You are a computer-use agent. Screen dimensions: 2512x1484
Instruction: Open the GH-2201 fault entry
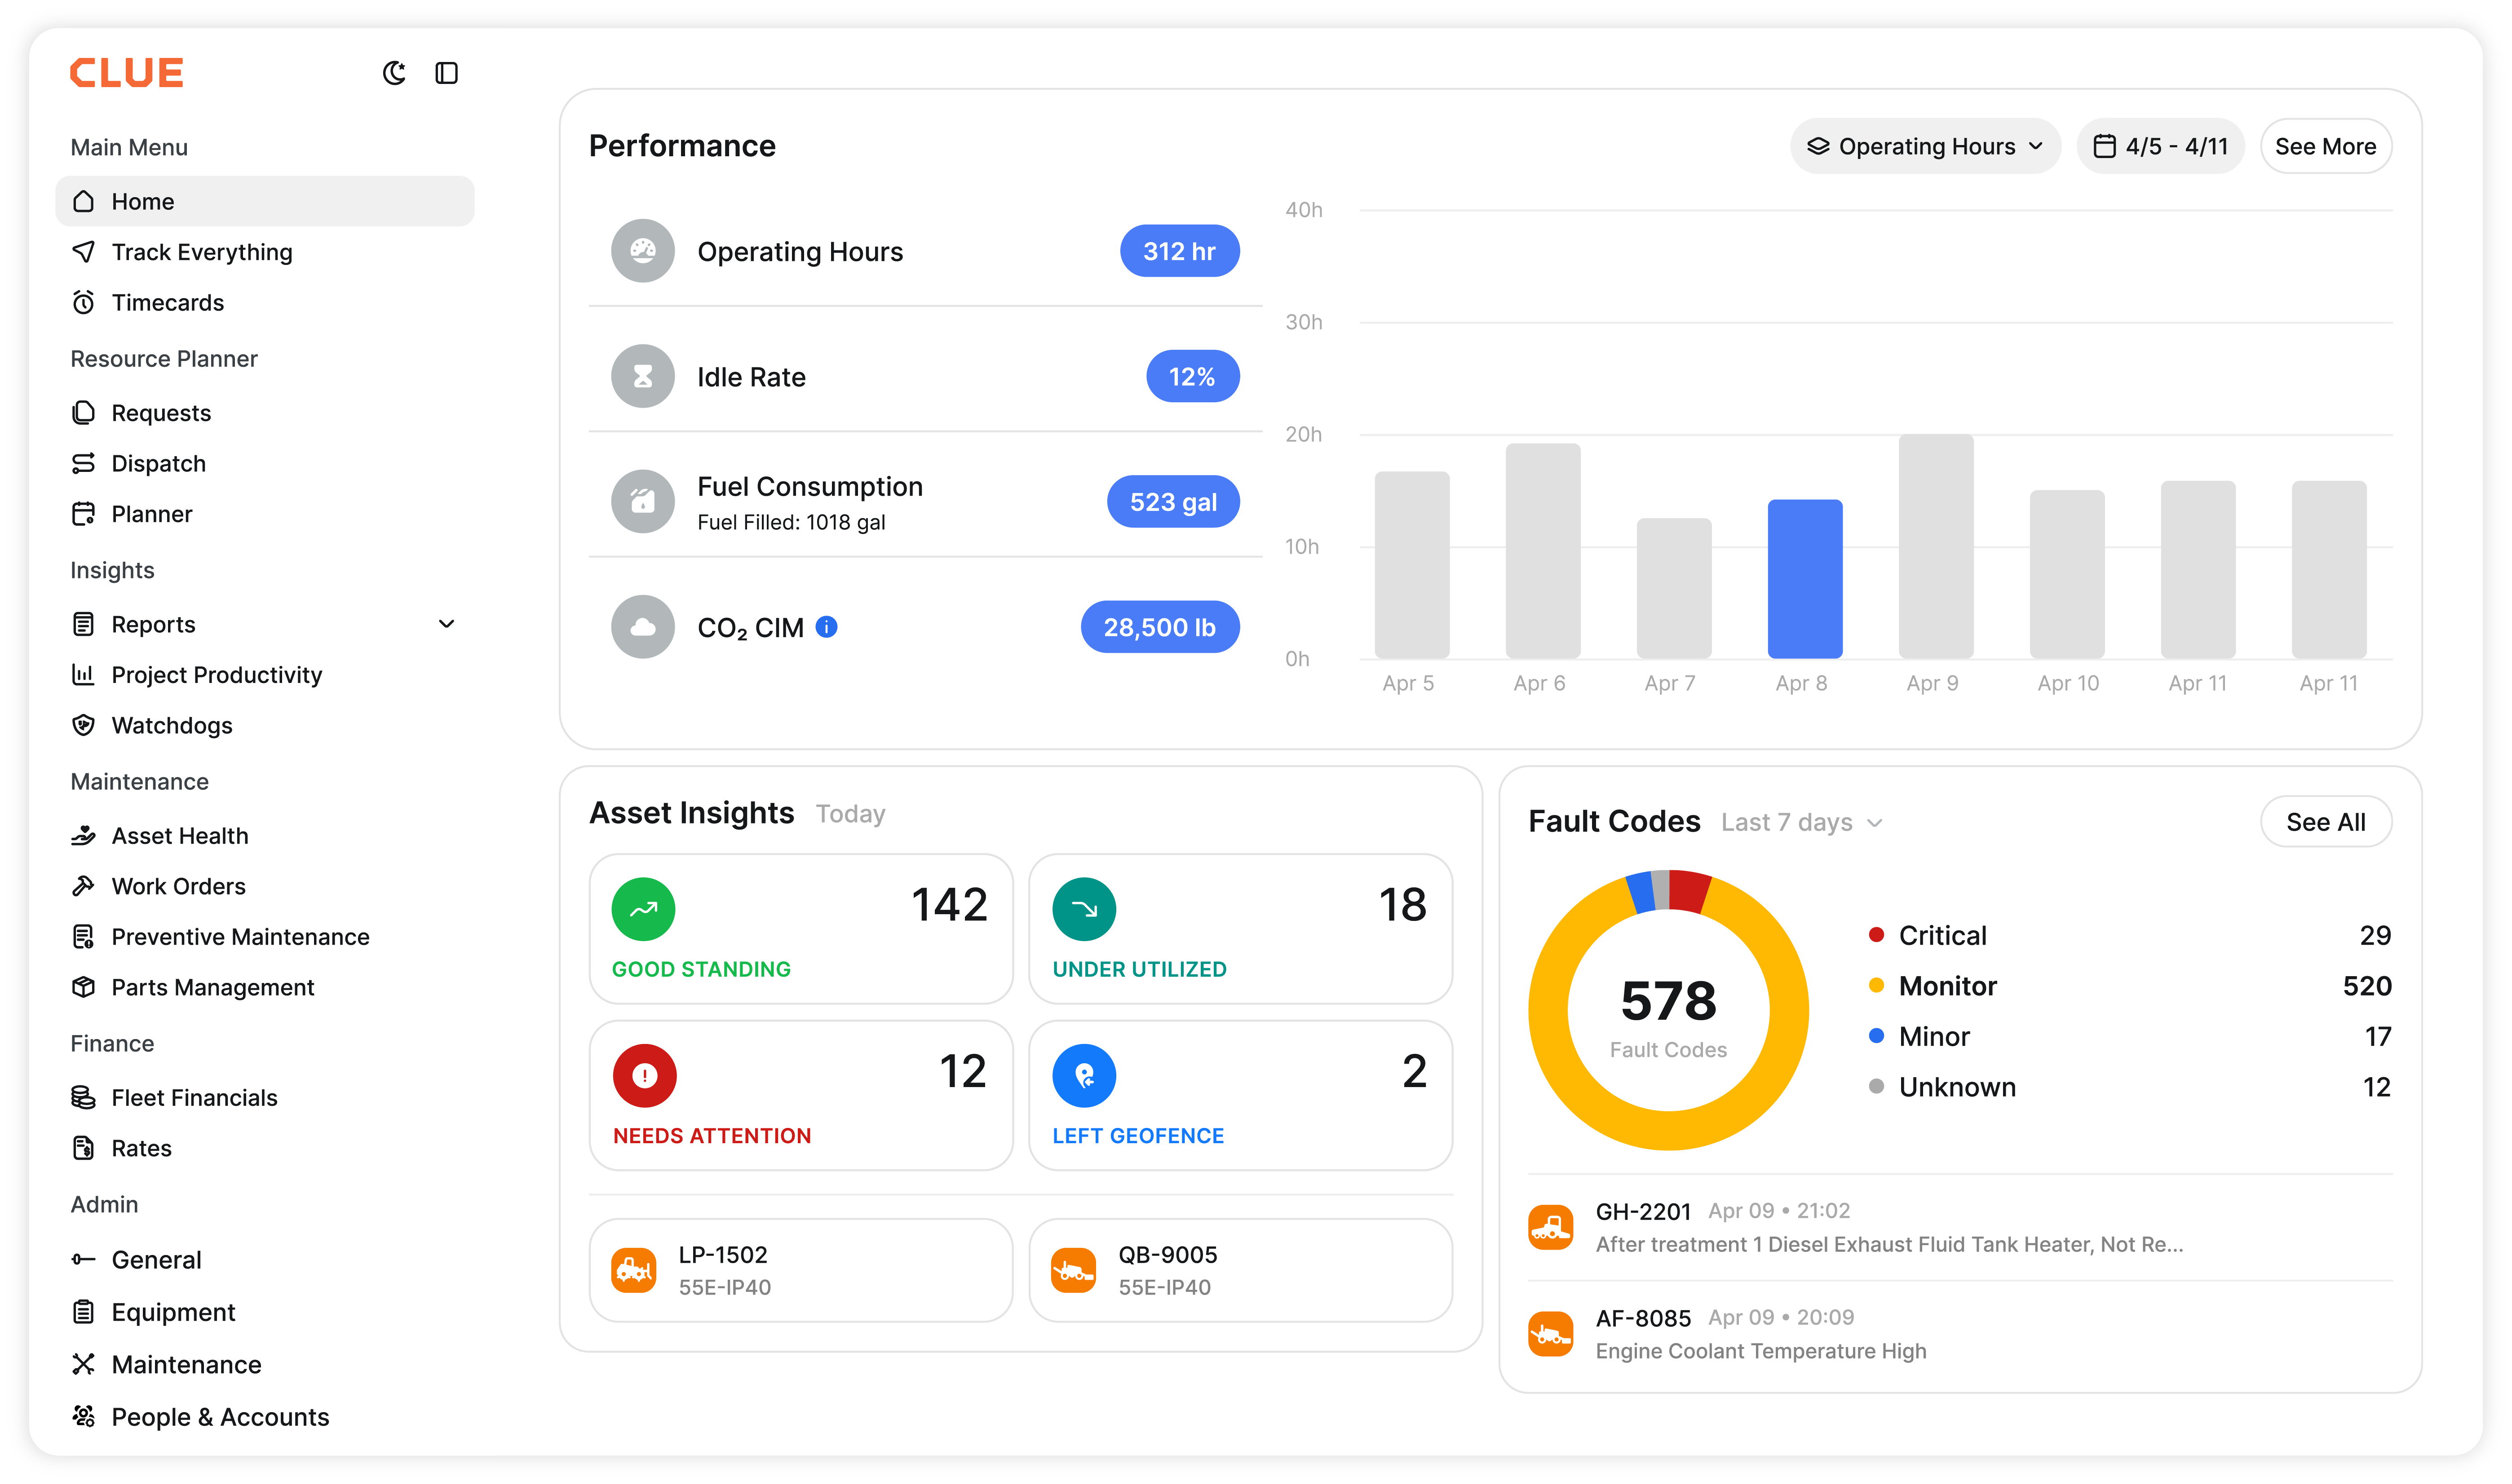1961,1227
